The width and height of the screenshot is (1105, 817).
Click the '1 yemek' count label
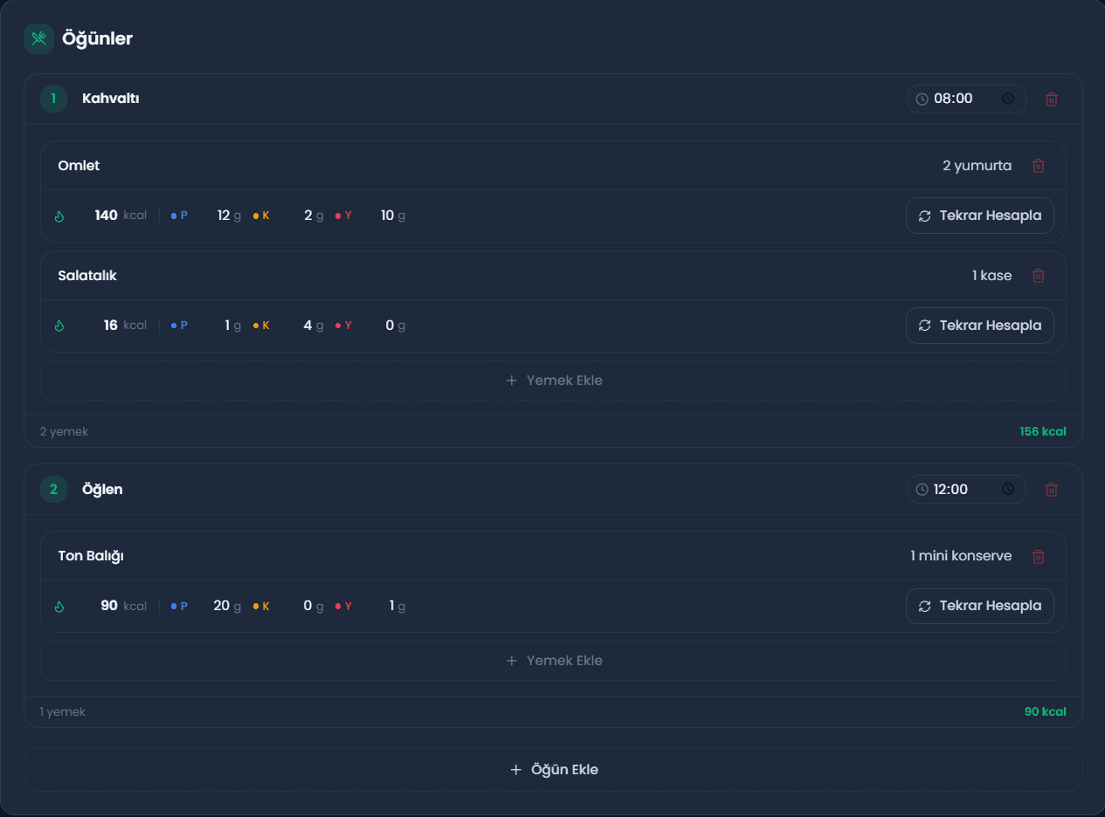click(x=63, y=712)
